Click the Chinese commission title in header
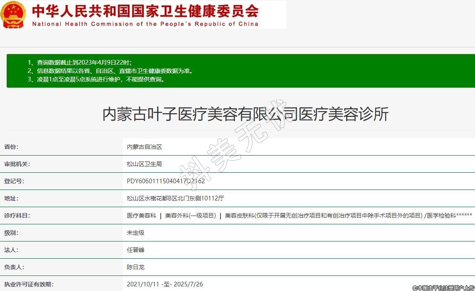This screenshot has height=291, width=475. [145, 10]
